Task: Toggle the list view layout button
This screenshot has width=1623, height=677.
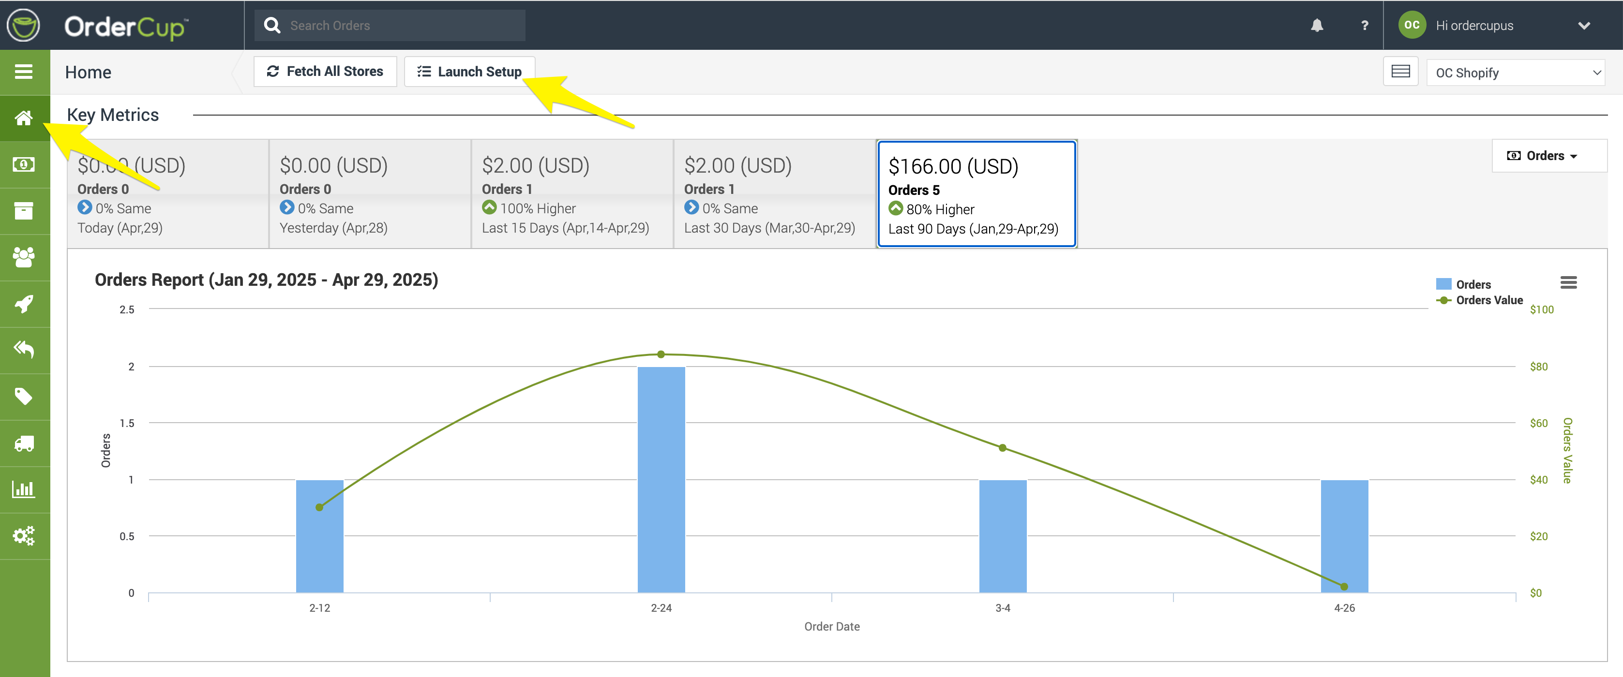Action: [x=1400, y=72]
